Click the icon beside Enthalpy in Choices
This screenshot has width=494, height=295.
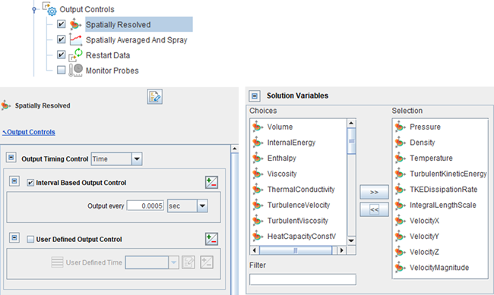click(x=258, y=158)
